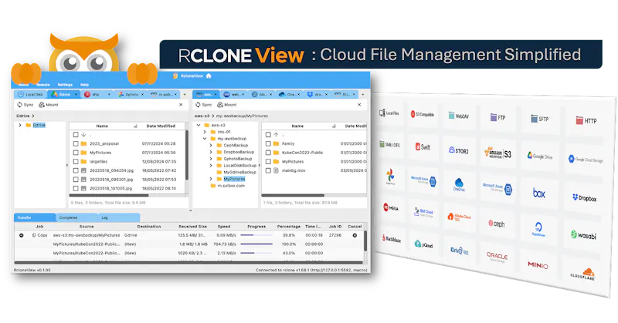Collapse the aws-s3 tree node
Screen dimensions: 618x323
pos(199,125)
